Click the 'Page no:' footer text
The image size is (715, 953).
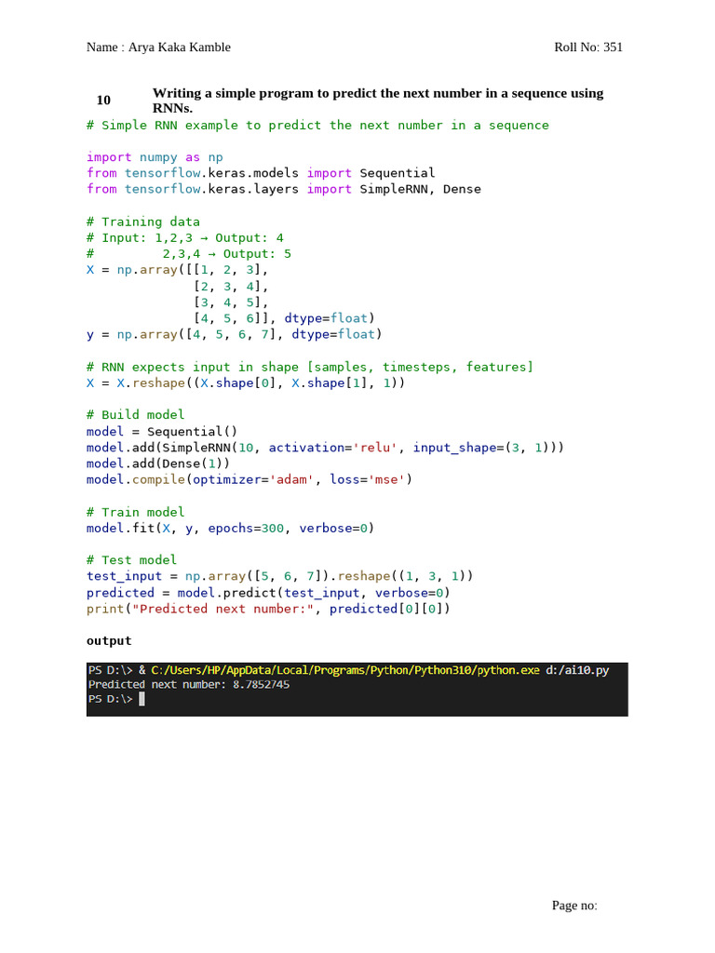(x=574, y=906)
